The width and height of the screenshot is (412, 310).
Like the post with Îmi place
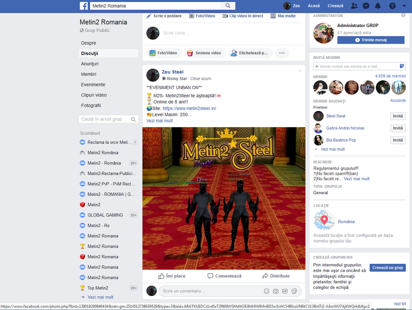tap(172, 276)
